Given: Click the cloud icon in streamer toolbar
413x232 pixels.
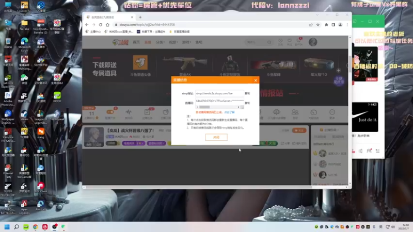Looking at the screenshot, I should point(277,112).
